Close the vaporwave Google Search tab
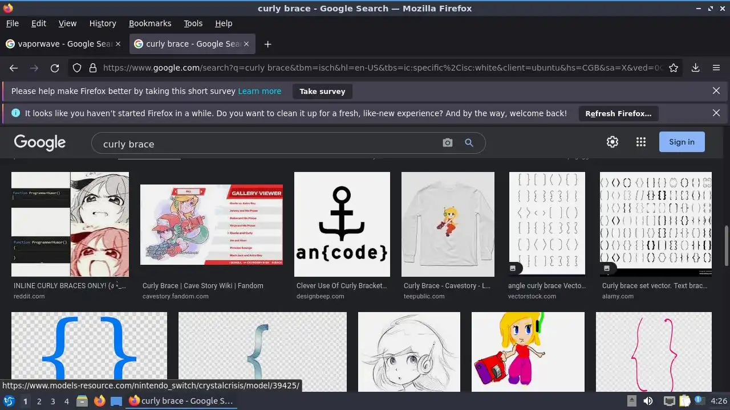This screenshot has width=730, height=410. click(118, 44)
